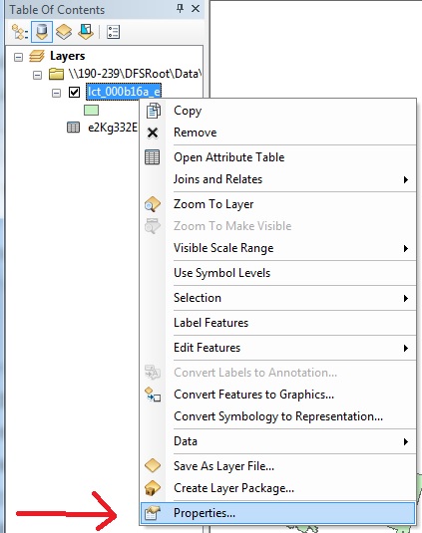Select List By Source icon

click(x=42, y=32)
